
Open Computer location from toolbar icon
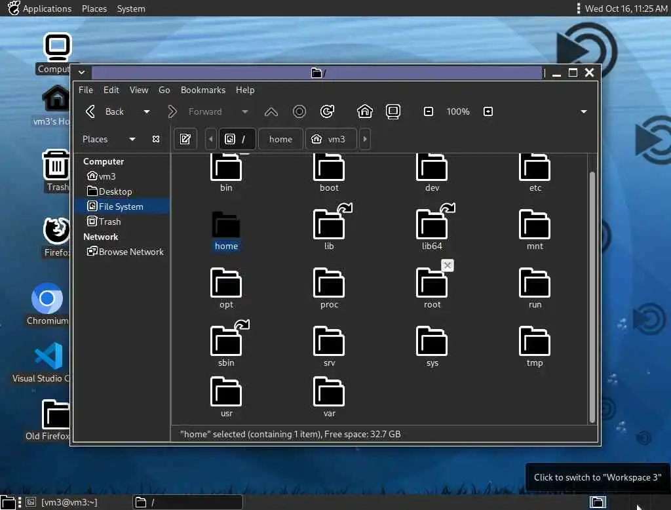click(x=393, y=111)
